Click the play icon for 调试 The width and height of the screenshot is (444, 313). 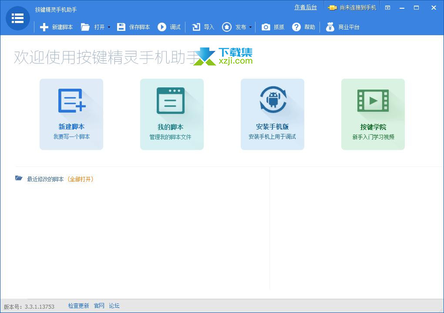pyautogui.click(x=161, y=27)
